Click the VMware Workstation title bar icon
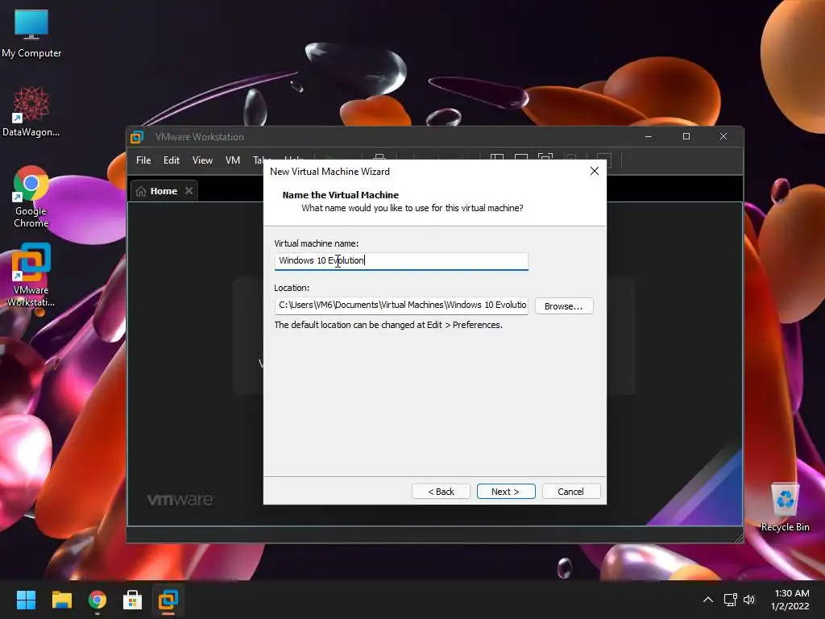The height and width of the screenshot is (619, 825). 137,137
